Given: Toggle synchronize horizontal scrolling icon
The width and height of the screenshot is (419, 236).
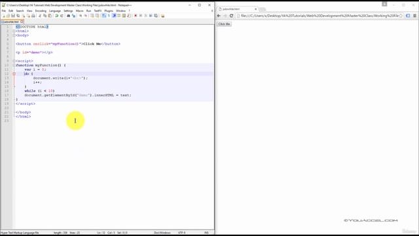Looking at the screenshot, I should tap(98, 16).
